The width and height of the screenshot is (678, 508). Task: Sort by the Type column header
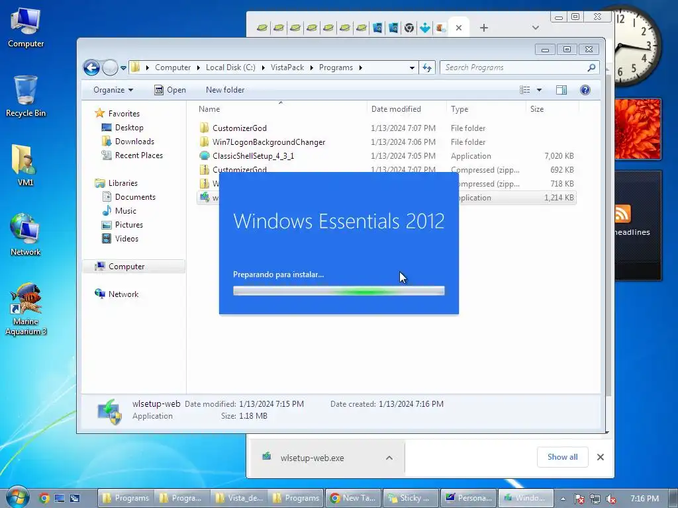(487, 109)
